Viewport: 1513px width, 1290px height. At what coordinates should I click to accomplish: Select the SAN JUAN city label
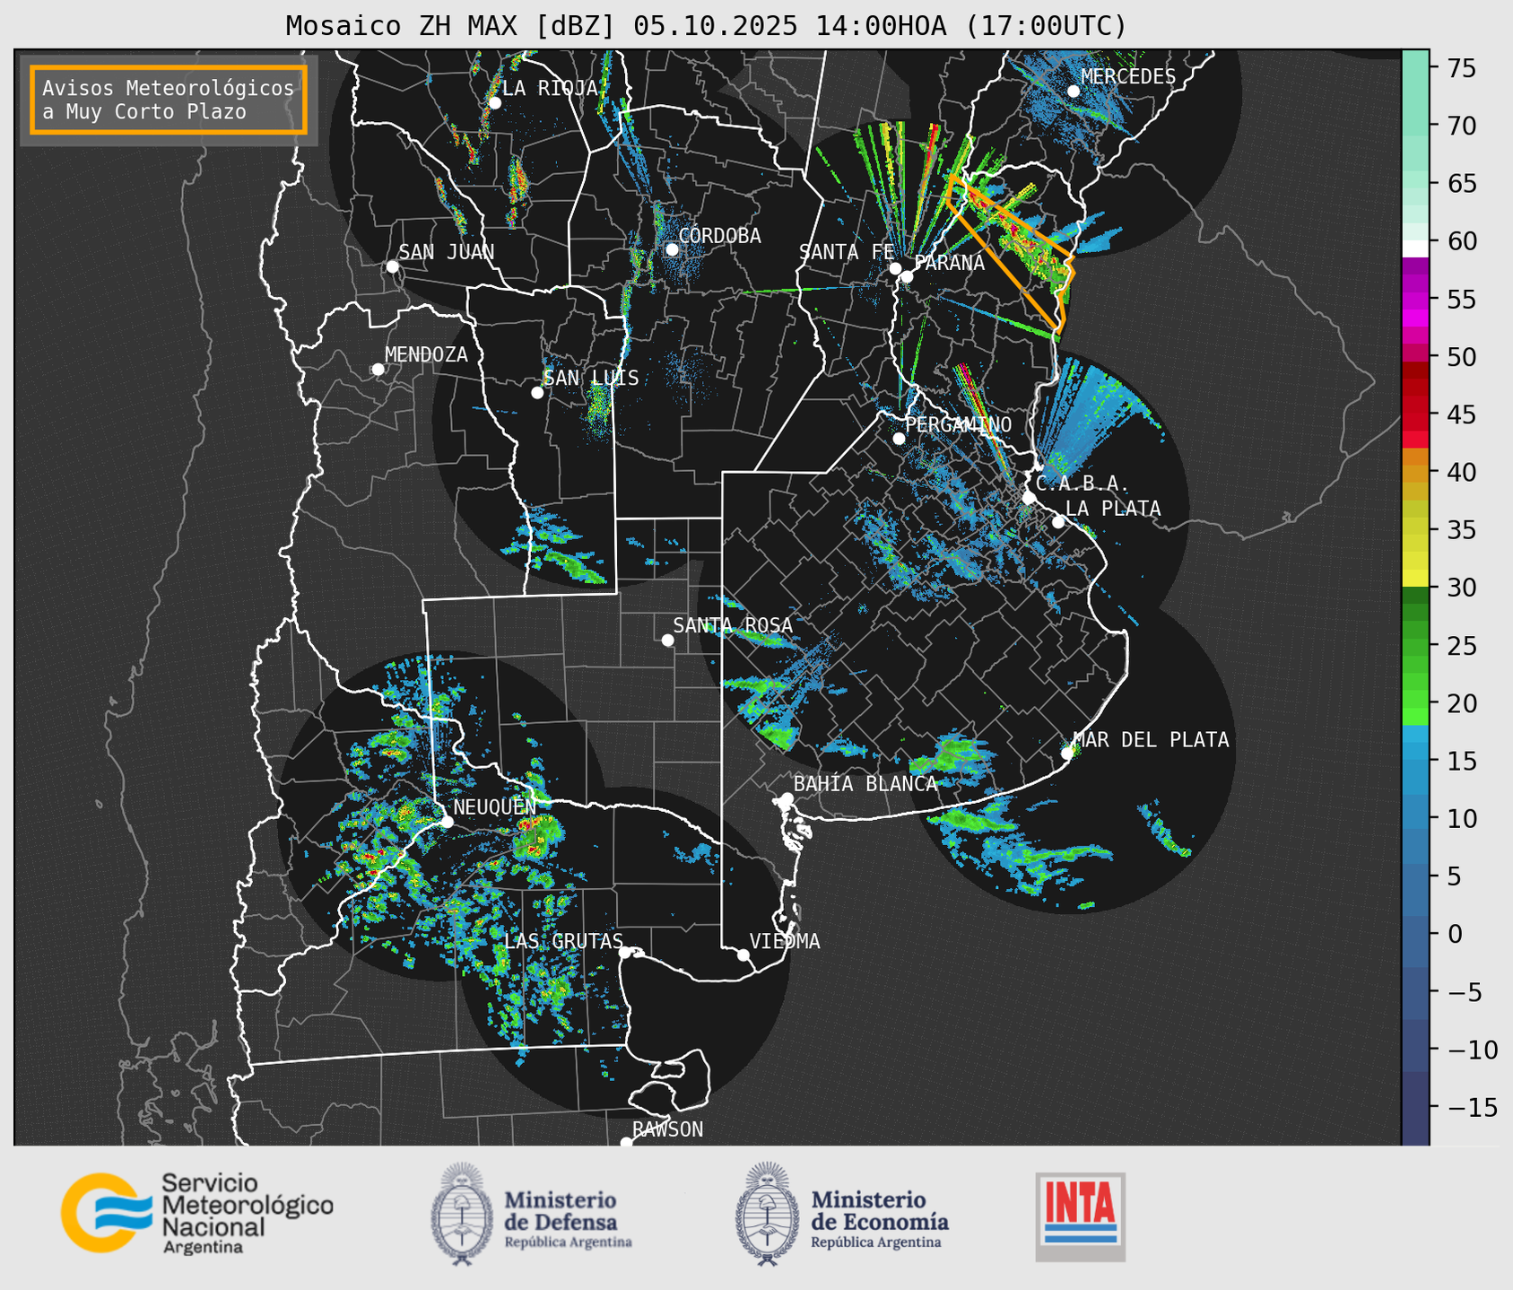coord(446,252)
